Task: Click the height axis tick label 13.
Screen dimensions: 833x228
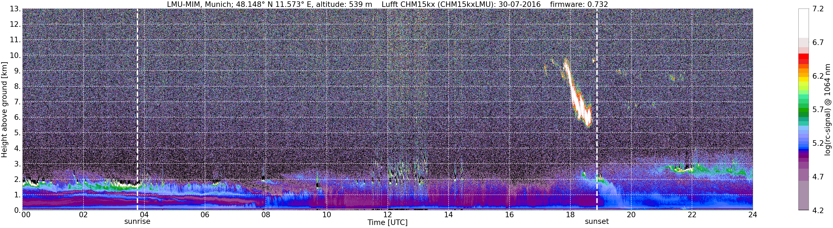Action: coord(15,9)
